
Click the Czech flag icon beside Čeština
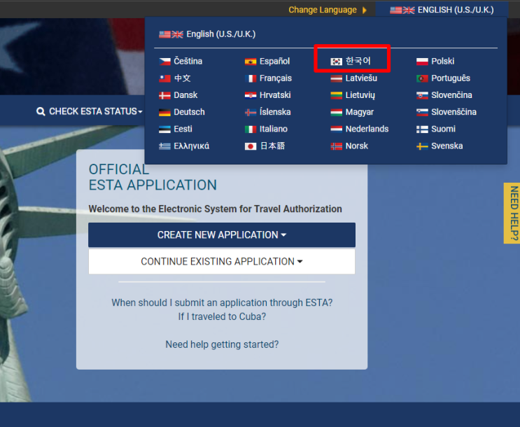pos(165,62)
